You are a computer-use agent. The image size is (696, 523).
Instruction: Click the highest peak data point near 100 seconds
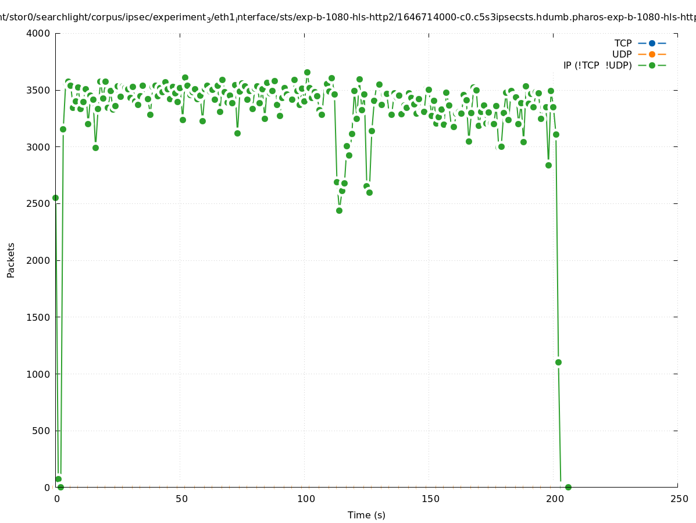point(307,72)
